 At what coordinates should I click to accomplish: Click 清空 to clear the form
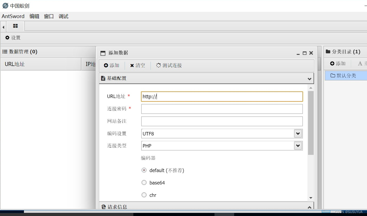pos(138,65)
